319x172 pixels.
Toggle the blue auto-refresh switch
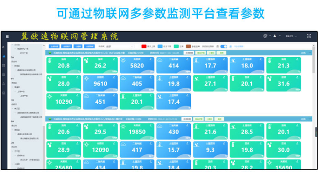pos(224,47)
